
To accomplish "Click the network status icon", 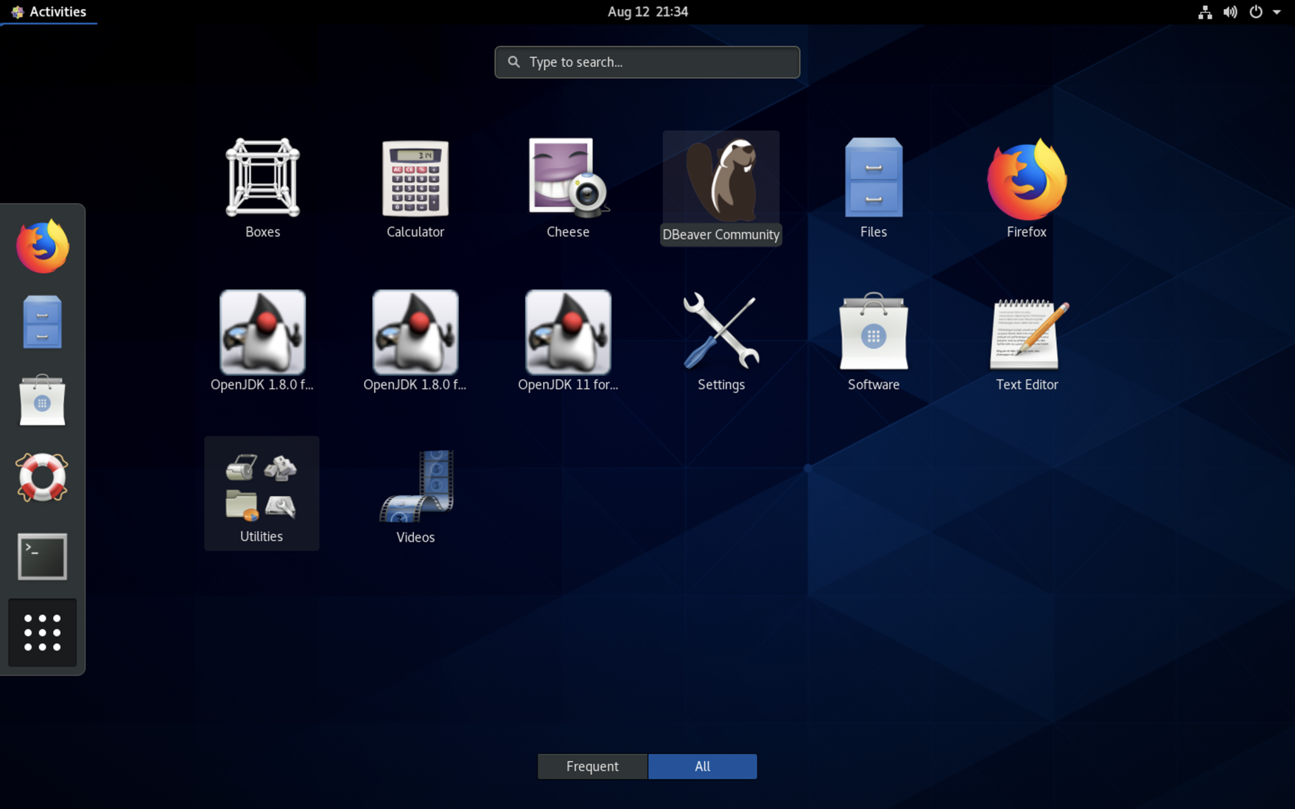I will [x=1205, y=11].
